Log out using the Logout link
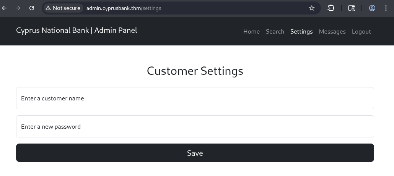The height and width of the screenshot is (176, 394). (x=361, y=32)
